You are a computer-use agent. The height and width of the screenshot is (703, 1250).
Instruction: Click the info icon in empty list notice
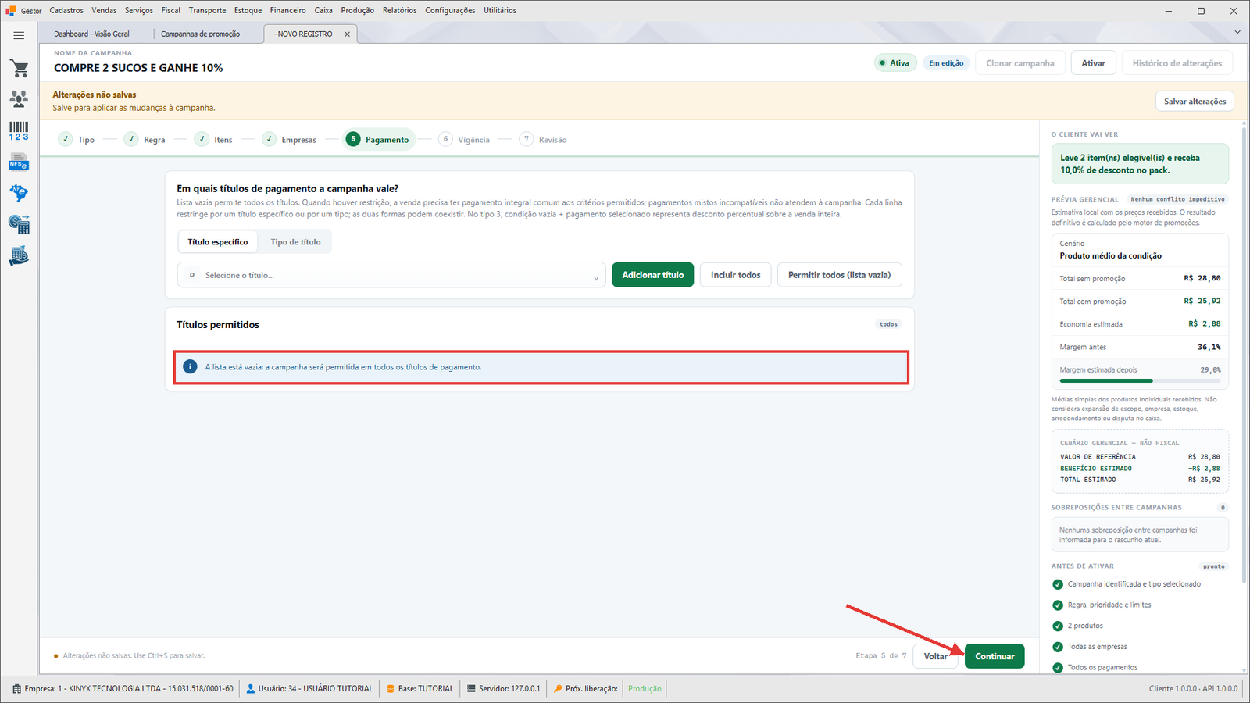(x=190, y=366)
